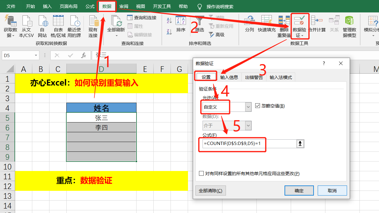Open the 高级 advanced filter
379x213 pixels.
click(x=217, y=35)
